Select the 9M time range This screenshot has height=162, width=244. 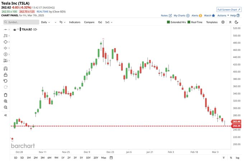point(56,158)
